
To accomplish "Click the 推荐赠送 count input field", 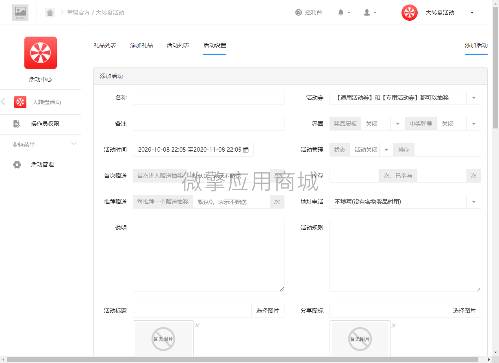I will [x=231, y=202].
